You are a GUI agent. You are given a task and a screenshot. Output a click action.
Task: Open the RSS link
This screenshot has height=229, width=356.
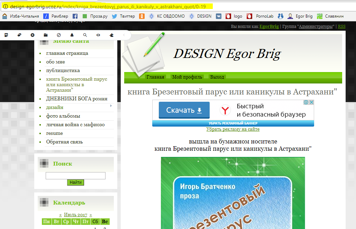pyautogui.click(x=341, y=26)
